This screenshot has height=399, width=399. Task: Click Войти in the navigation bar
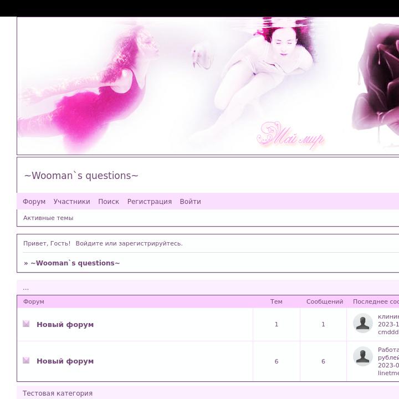pos(190,202)
